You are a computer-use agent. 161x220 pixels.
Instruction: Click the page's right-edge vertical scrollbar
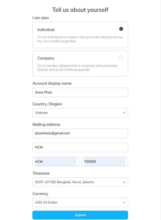point(161,110)
